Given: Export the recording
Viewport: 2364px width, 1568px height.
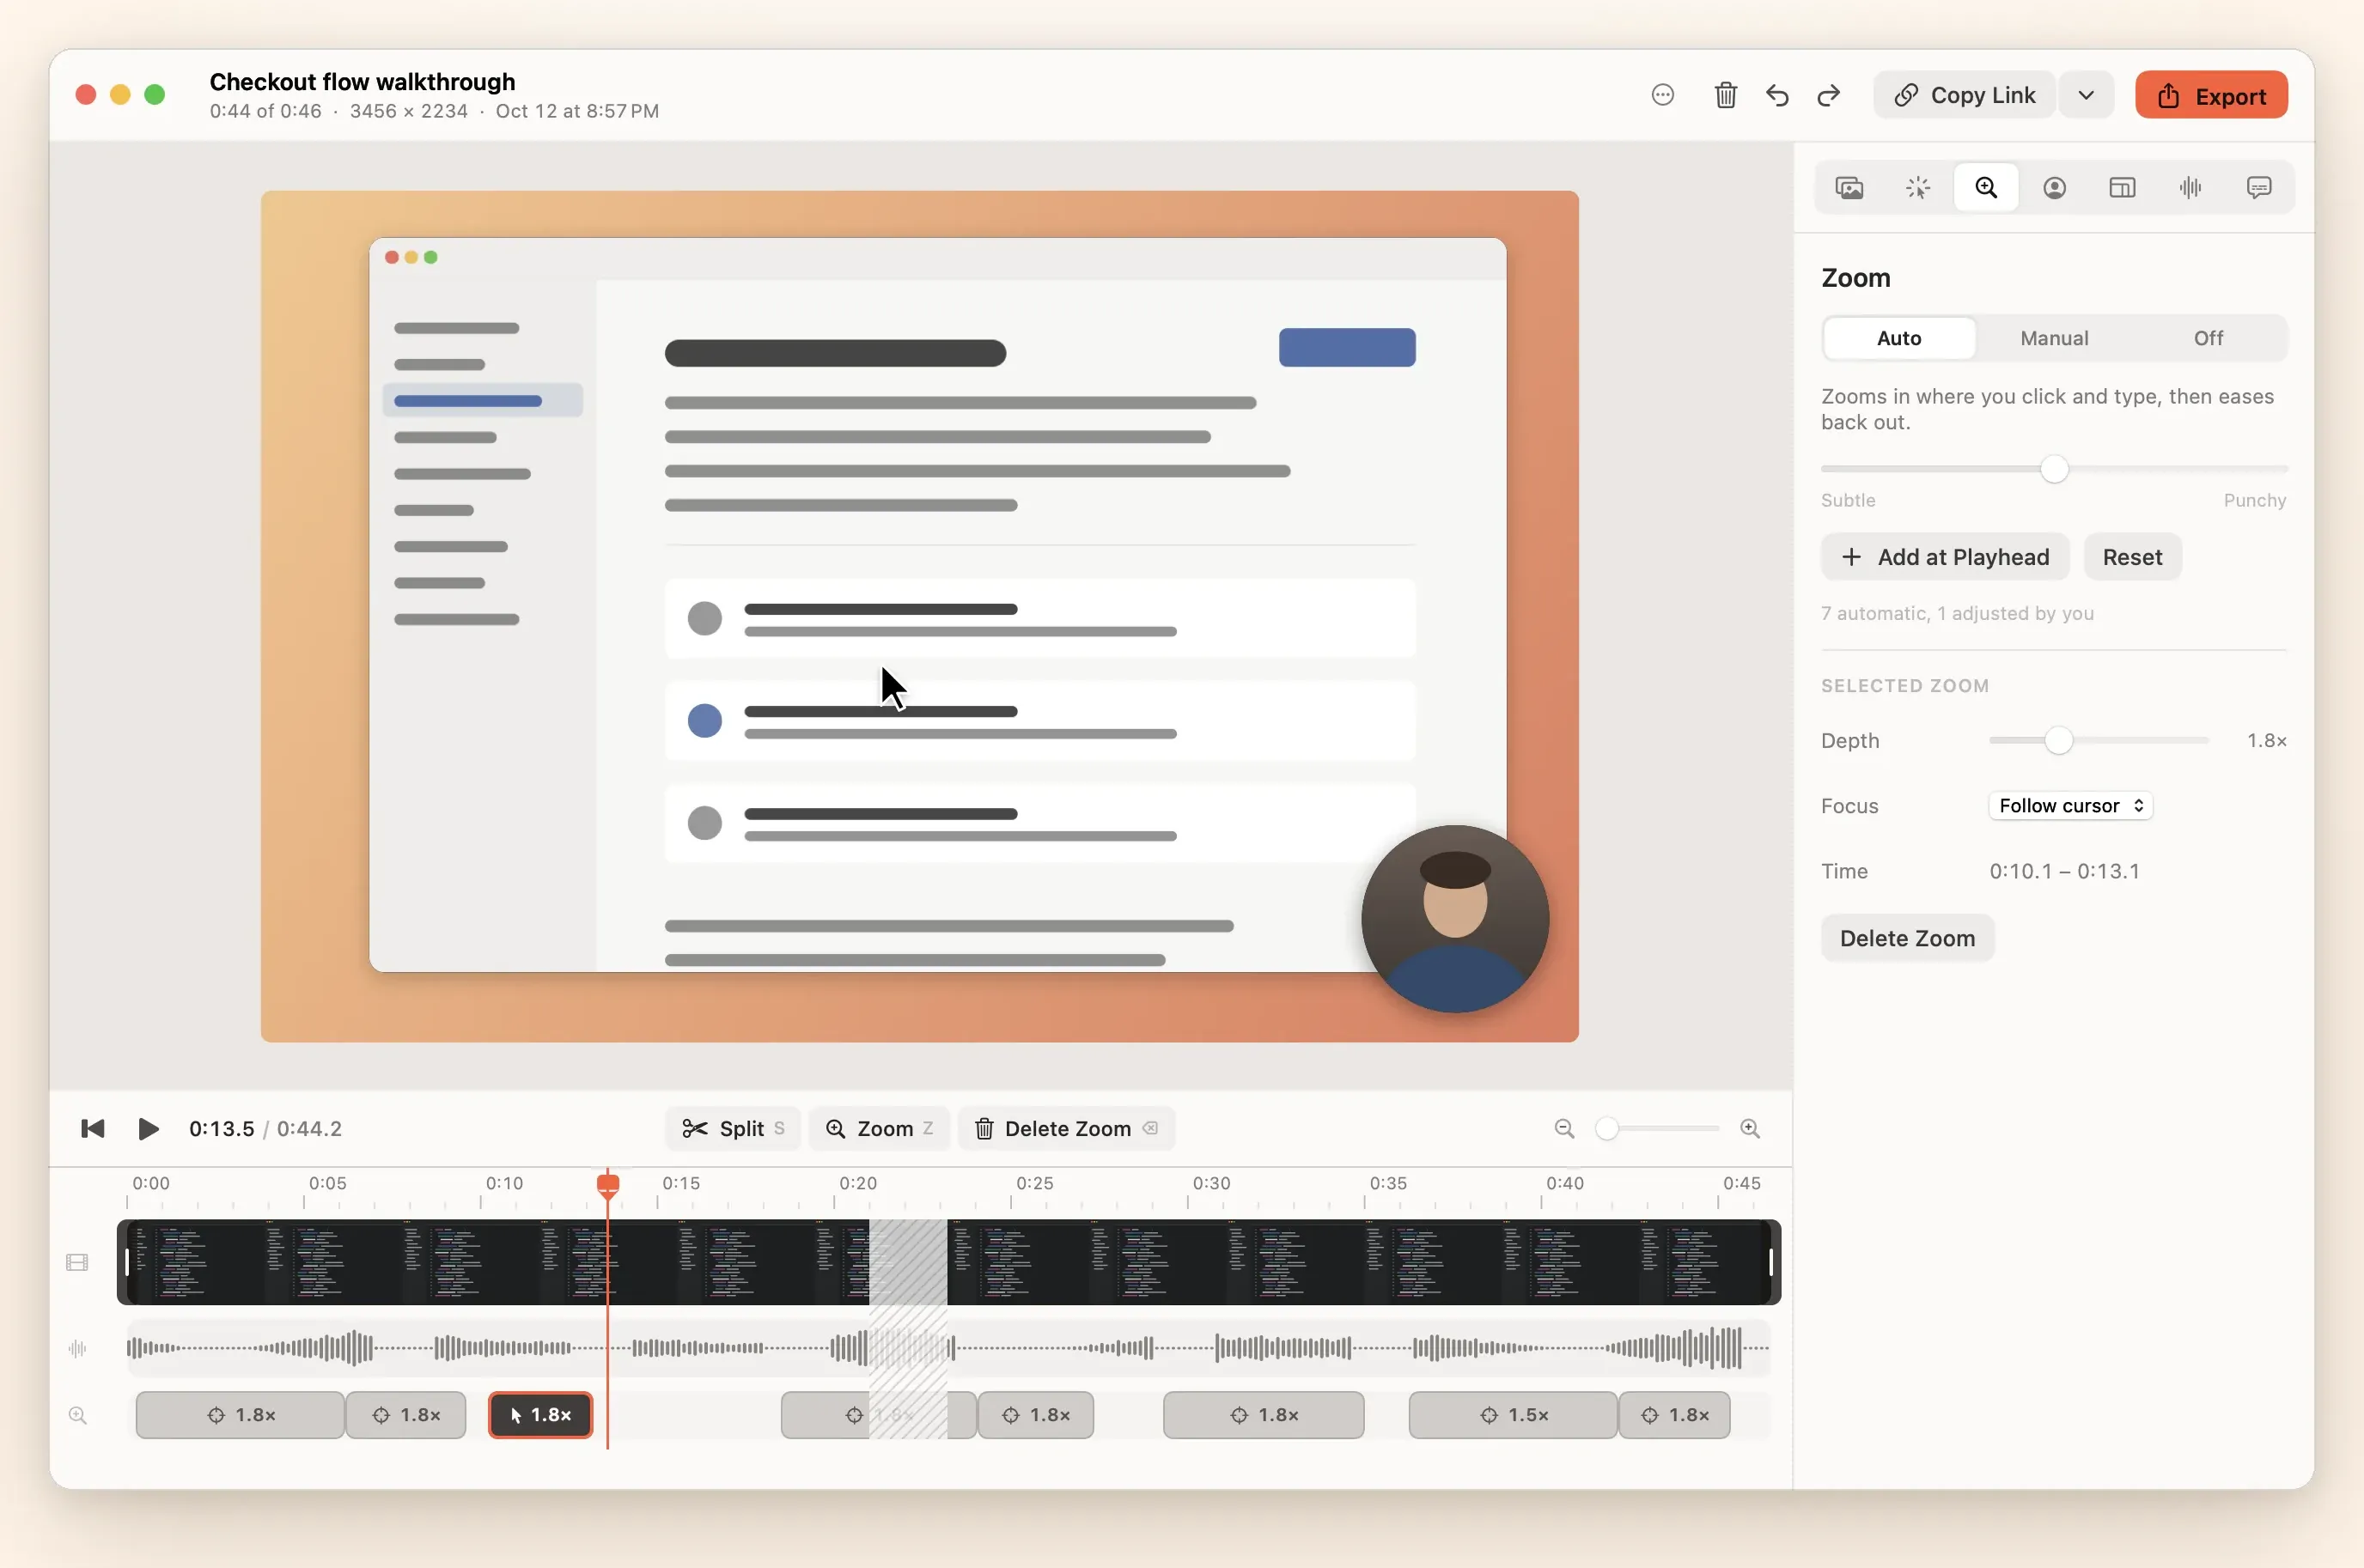Looking at the screenshot, I should tap(2210, 95).
